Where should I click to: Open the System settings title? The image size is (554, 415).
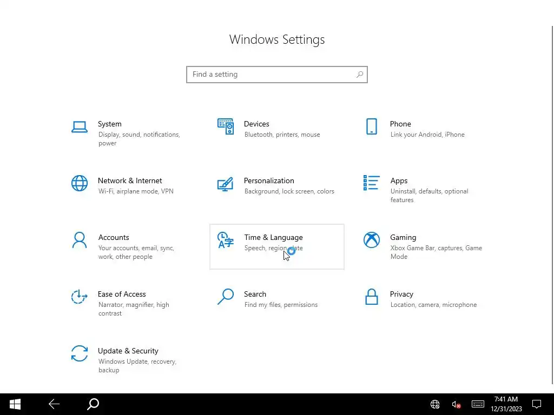[x=109, y=124]
